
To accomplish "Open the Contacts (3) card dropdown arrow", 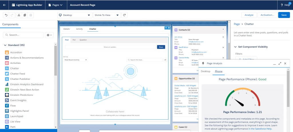I will click(x=223, y=29).
